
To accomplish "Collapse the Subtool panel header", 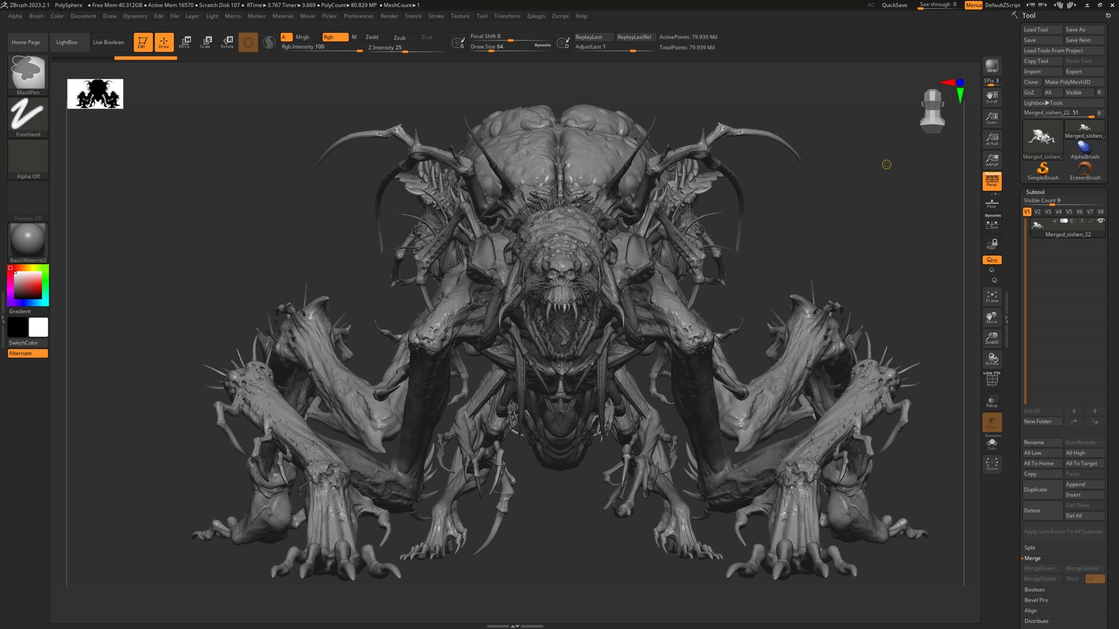I will [x=1035, y=192].
